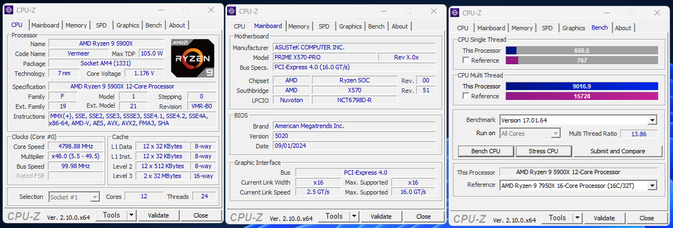Click the Bench CPU button
Image resolution: width=673 pixels, height=228 pixels.
pos(486,151)
